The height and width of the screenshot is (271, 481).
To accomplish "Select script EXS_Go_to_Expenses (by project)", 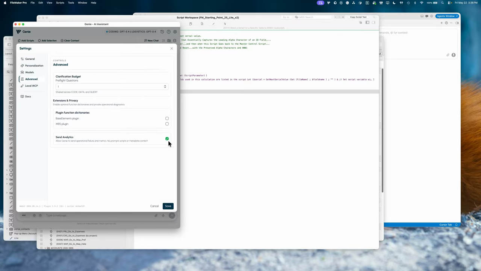I will click(x=76, y=236).
